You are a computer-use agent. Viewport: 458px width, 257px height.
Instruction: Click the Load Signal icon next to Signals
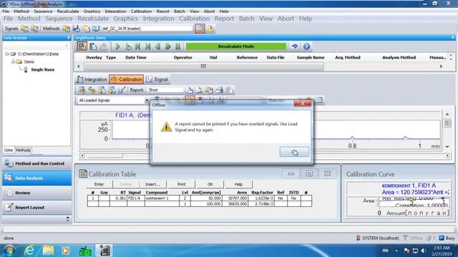coord(25,29)
